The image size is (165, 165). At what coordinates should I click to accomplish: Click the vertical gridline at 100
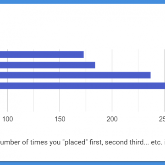click(7, 100)
